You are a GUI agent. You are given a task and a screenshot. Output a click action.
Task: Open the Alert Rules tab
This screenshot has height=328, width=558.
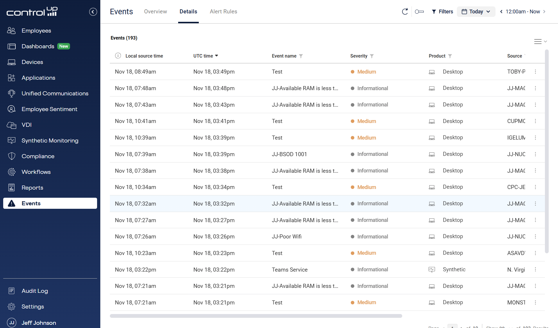point(223,12)
